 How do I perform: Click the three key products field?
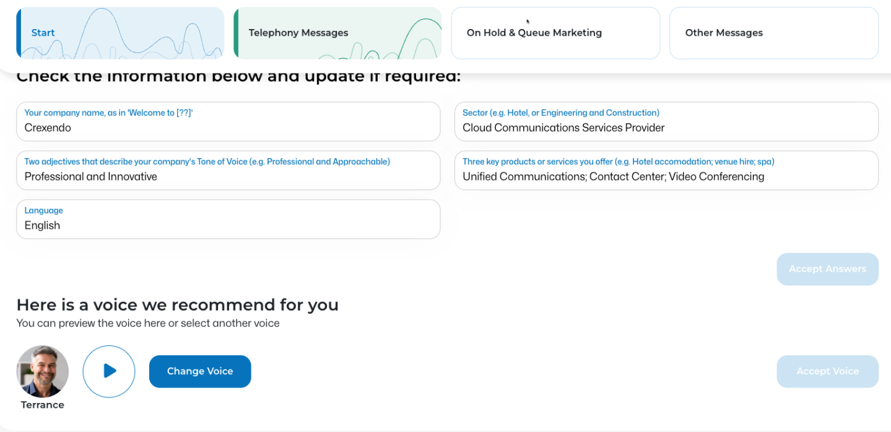tap(666, 171)
